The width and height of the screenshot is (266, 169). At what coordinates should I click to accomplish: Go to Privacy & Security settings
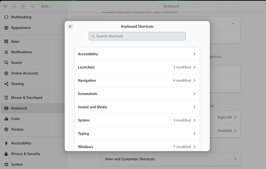pyautogui.click(x=25, y=154)
